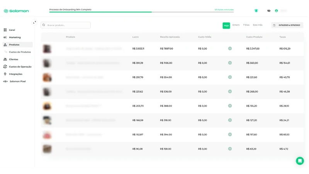Click the R$ 158.00 revenue value

pos(166,149)
